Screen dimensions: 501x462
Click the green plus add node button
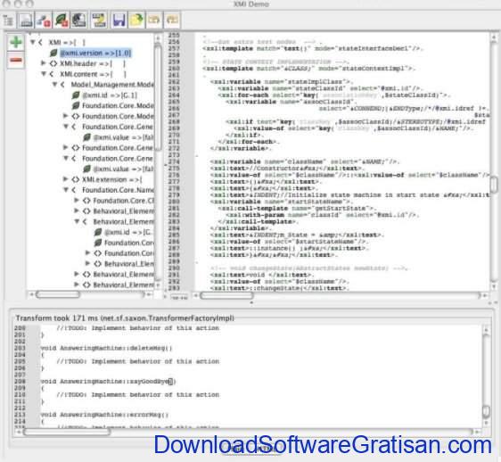[16, 42]
